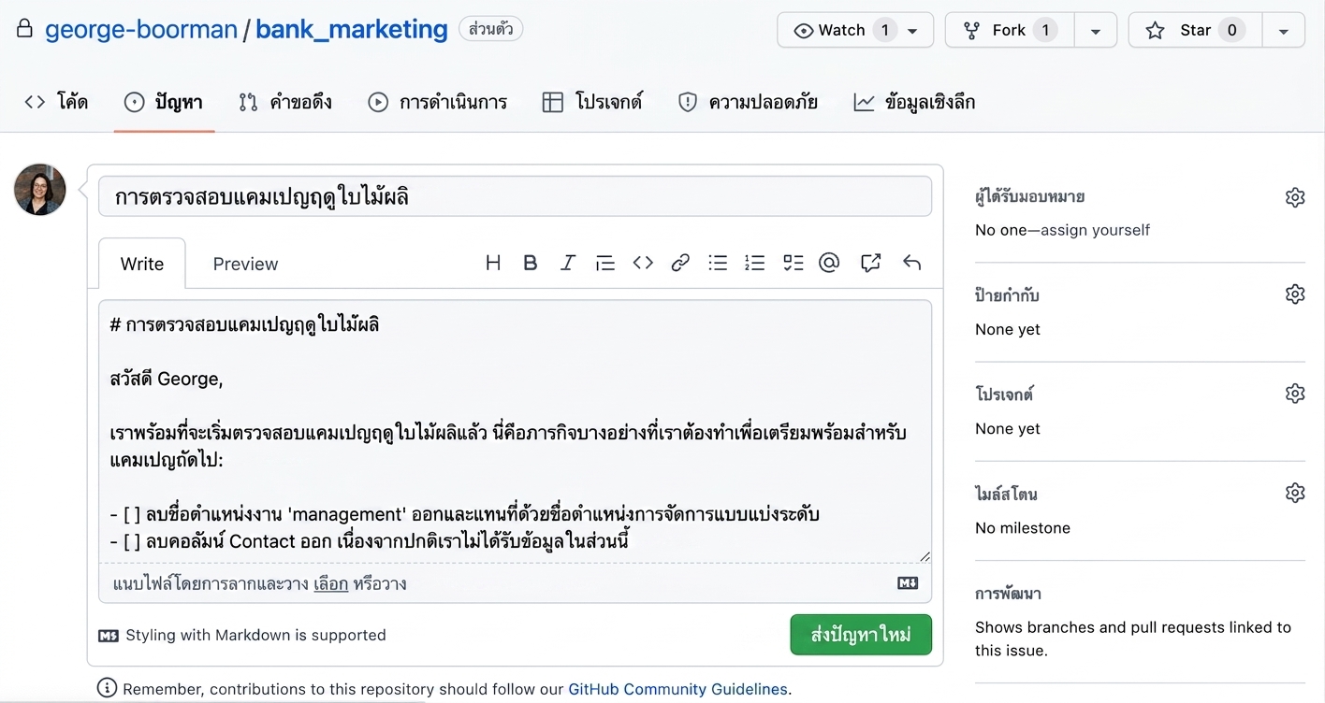
Task: Open the GitHub Community Guidelines link
Action: (678, 689)
